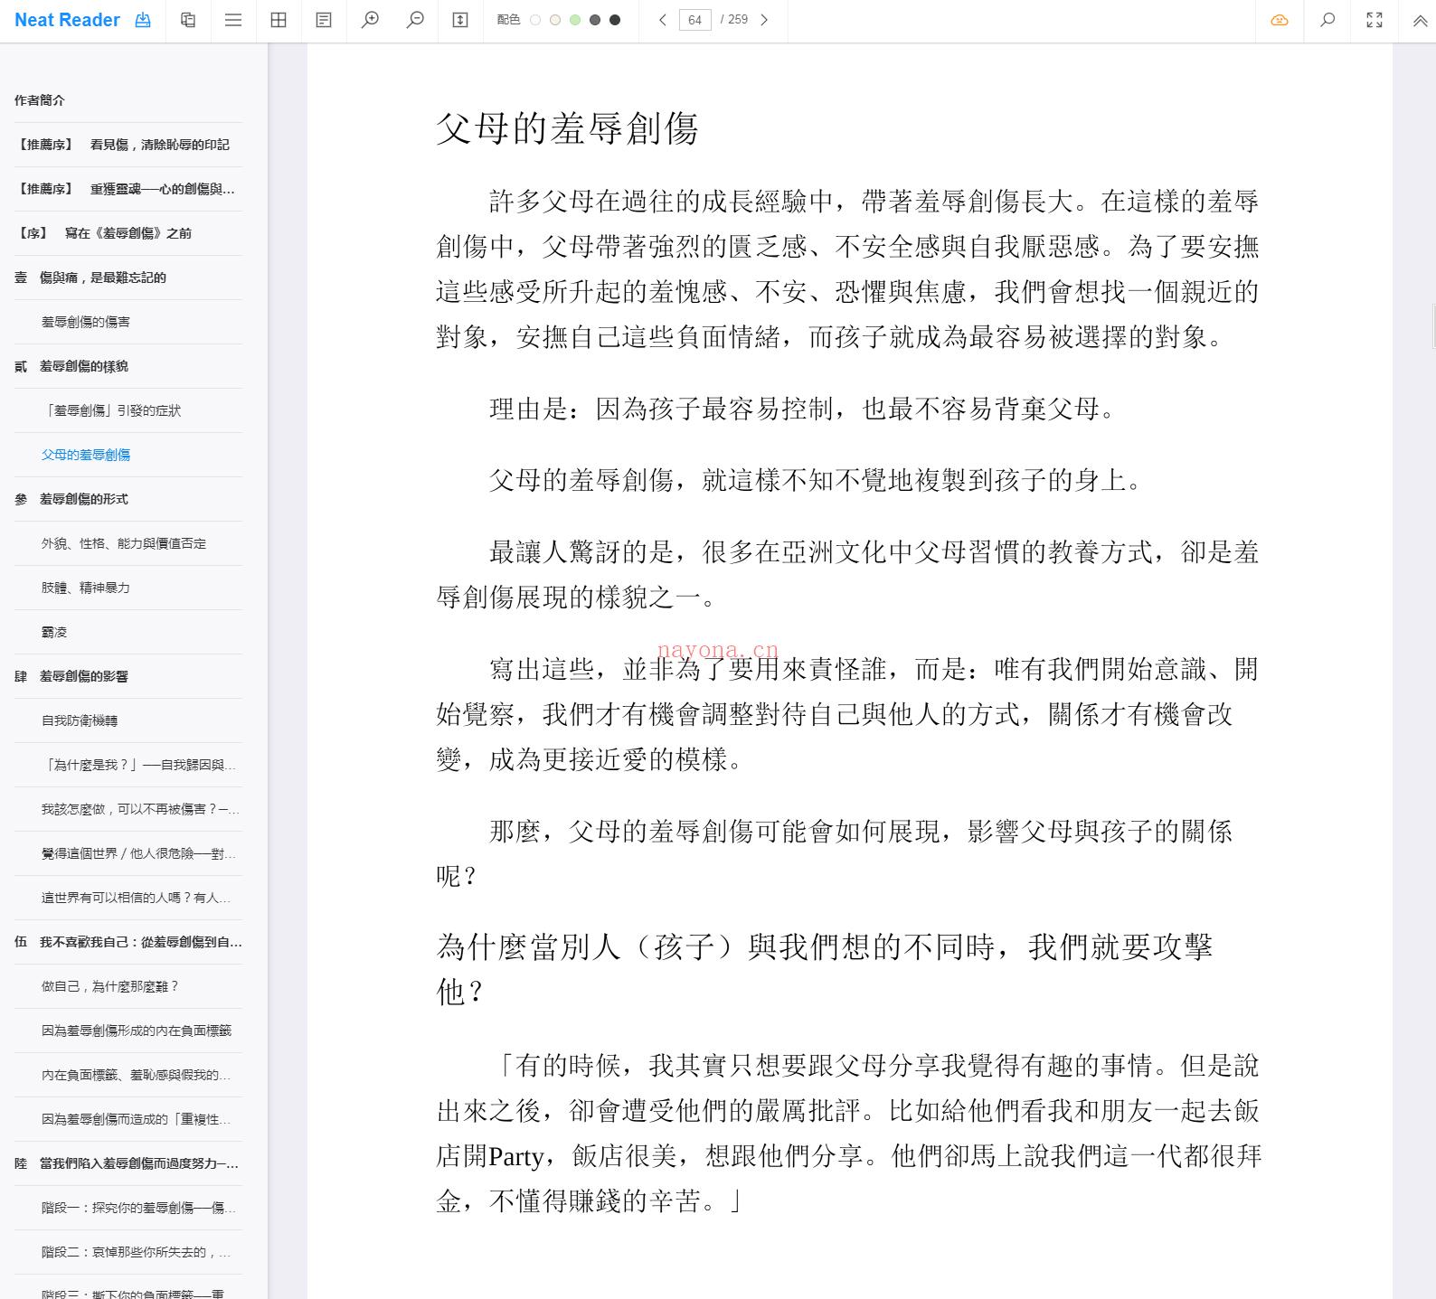Zoom in the text size
Image resolution: width=1436 pixels, height=1299 pixels.
pyautogui.click(x=370, y=20)
